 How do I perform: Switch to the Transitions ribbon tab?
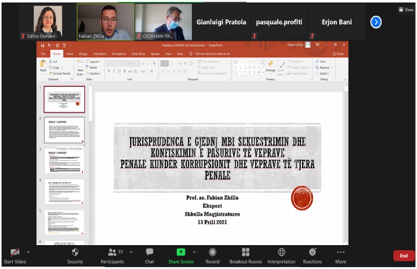[100, 54]
